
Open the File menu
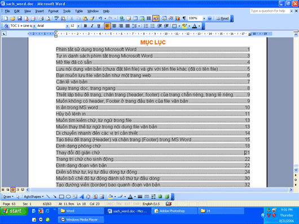7,11
